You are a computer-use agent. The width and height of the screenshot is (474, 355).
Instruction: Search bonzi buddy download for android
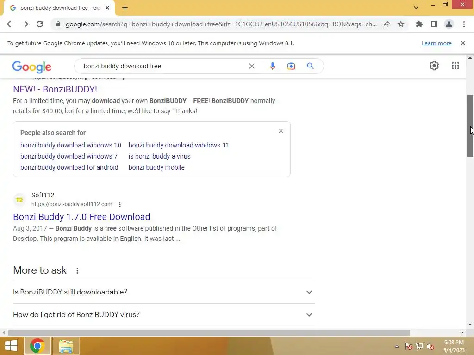pos(69,167)
